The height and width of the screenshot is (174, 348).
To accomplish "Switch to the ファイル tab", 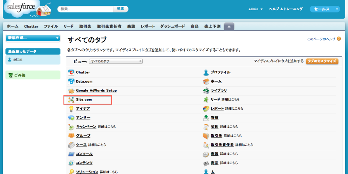I will pos(51,27).
